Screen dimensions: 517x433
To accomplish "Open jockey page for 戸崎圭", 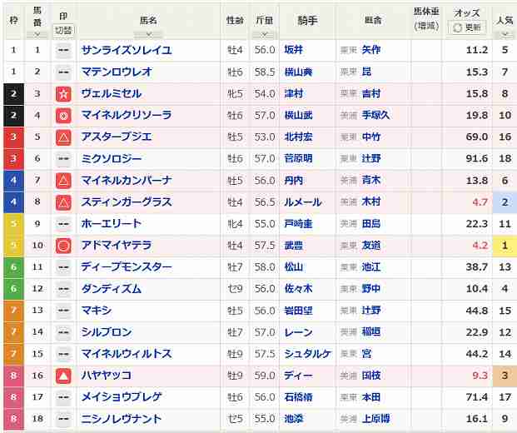I will tap(298, 224).
